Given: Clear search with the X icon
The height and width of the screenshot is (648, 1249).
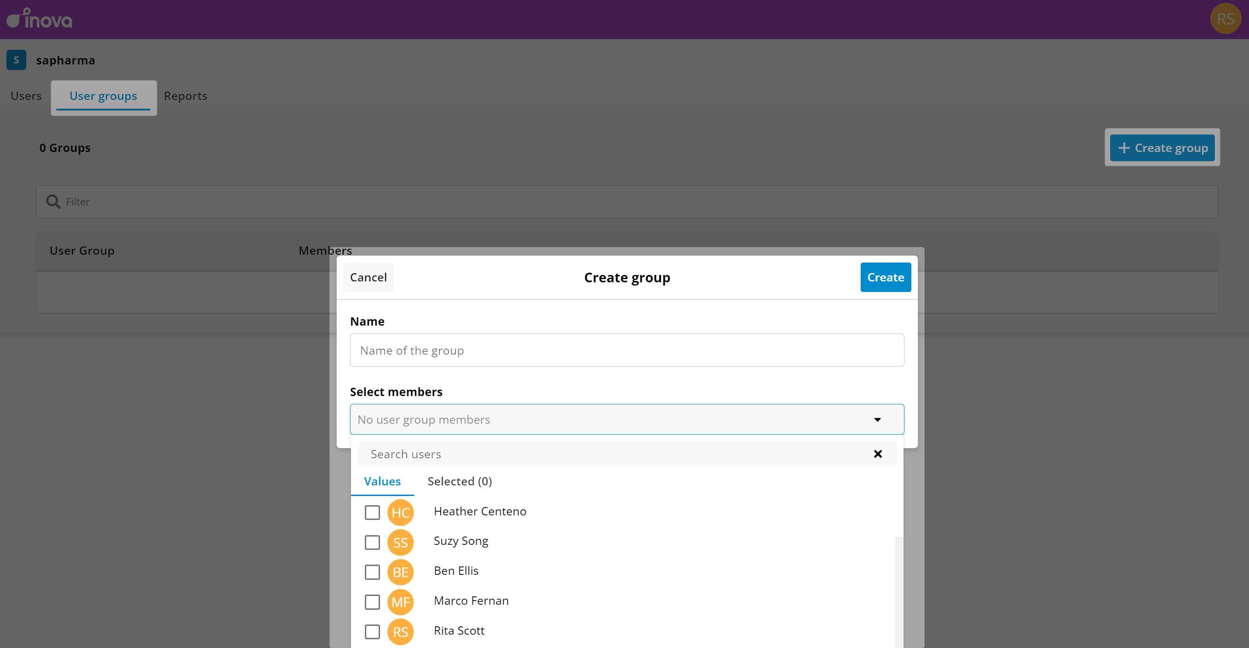Looking at the screenshot, I should [x=878, y=454].
